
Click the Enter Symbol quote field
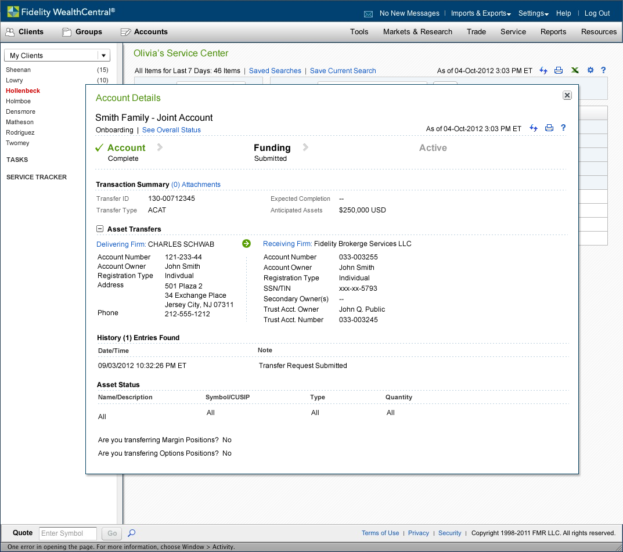pos(68,533)
